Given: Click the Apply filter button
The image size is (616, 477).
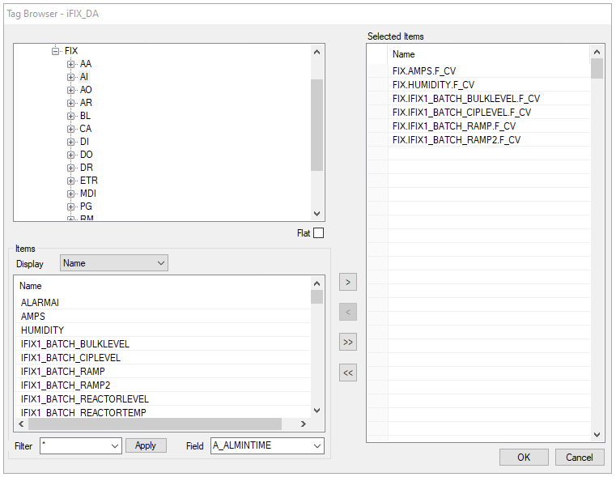Looking at the screenshot, I should (x=146, y=445).
